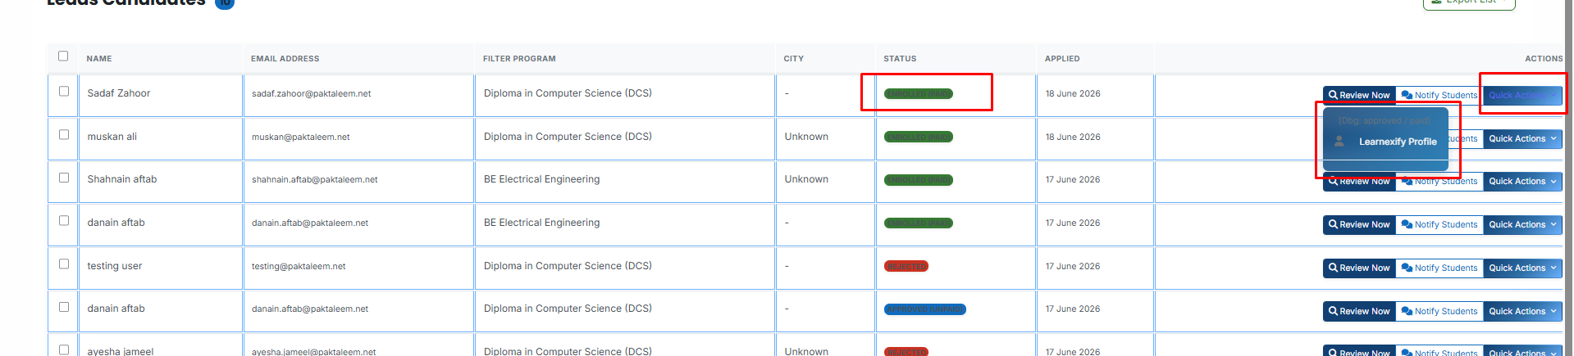Open Quick Actions for muskan ali

coord(1522,138)
